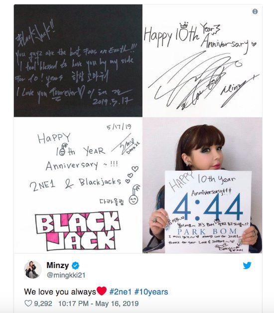Click the info icon on the tweet
The image size is (274, 313).
[x=255, y=11]
